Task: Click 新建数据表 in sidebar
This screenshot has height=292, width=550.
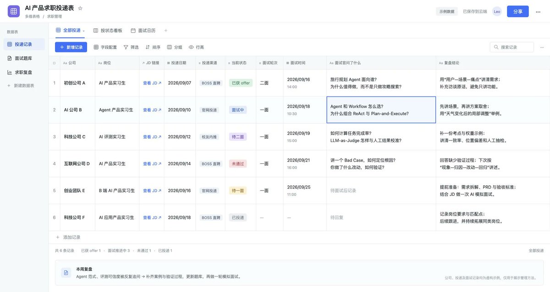Action: pos(21,86)
